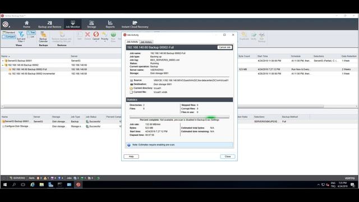Open Instant Cloud Recovery tab

[135, 24]
